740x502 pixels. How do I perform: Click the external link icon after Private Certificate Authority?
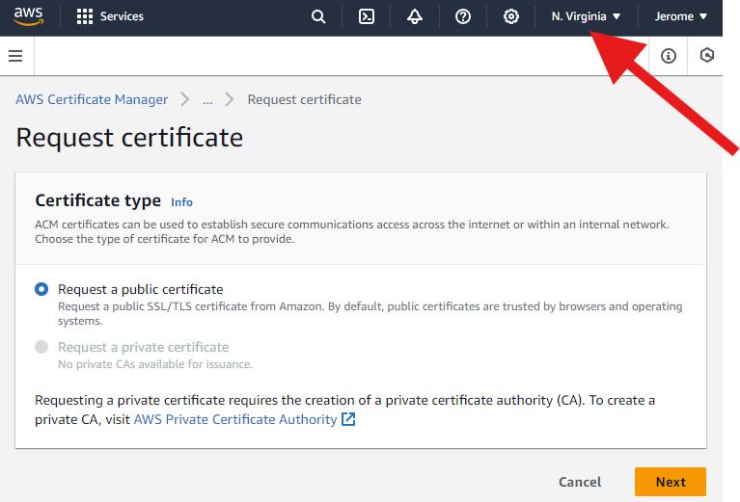coord(348,418)
